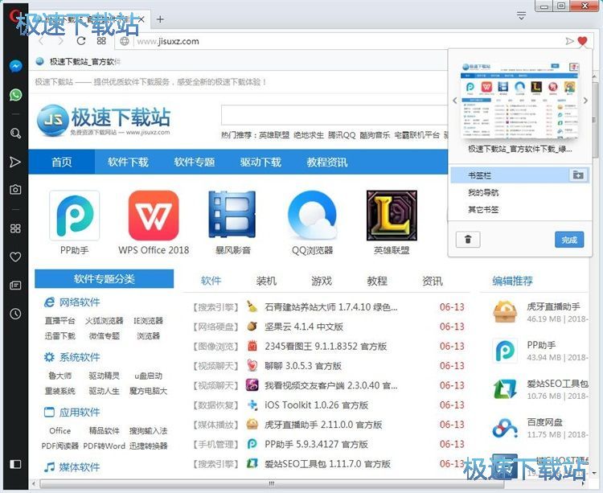Click the site search input box
The height and width of the screenshot is (493, 603).
tap(334, 115)
